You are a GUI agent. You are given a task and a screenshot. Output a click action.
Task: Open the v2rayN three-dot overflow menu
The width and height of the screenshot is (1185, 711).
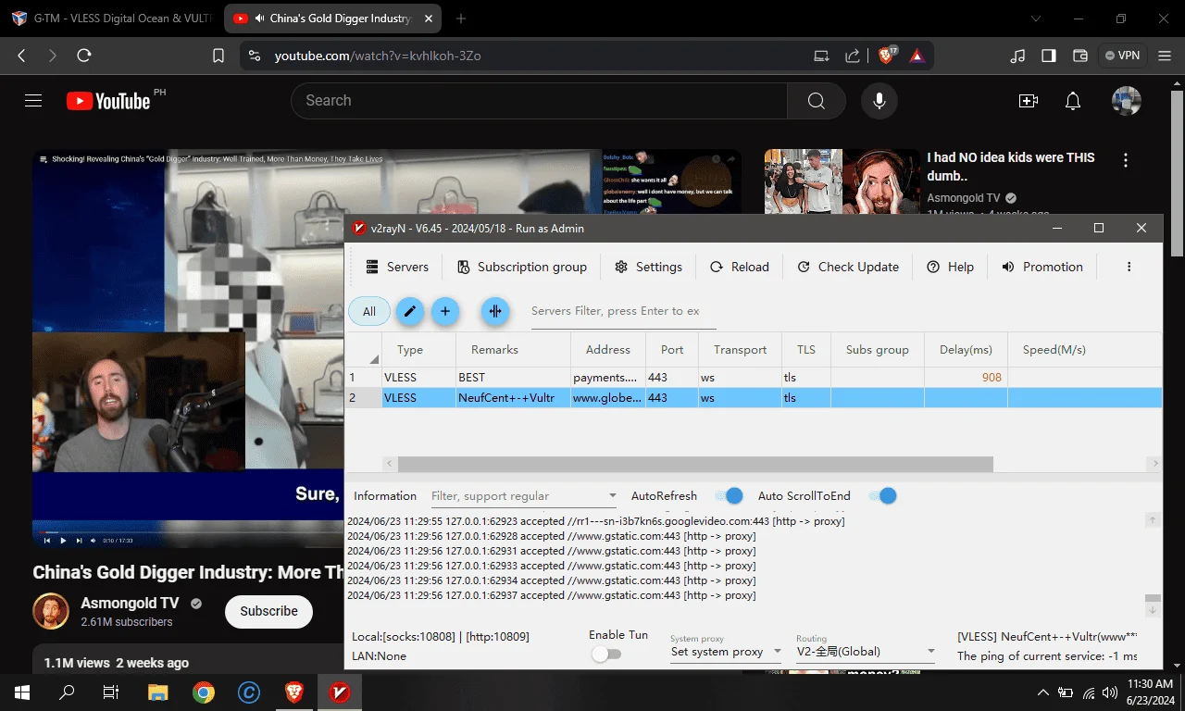click(x=1129, y=267)
